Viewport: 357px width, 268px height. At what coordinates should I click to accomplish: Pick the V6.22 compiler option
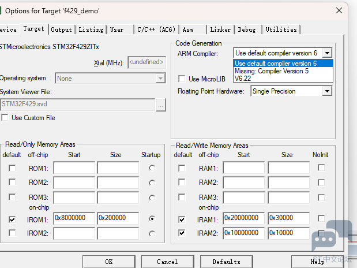click(x=283, y=79)
